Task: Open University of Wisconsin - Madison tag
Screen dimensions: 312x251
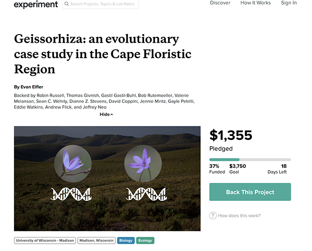Action: [45, 240]
